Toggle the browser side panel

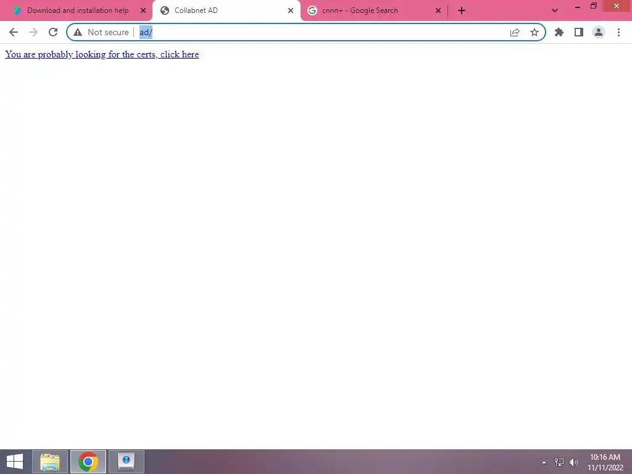579,32
